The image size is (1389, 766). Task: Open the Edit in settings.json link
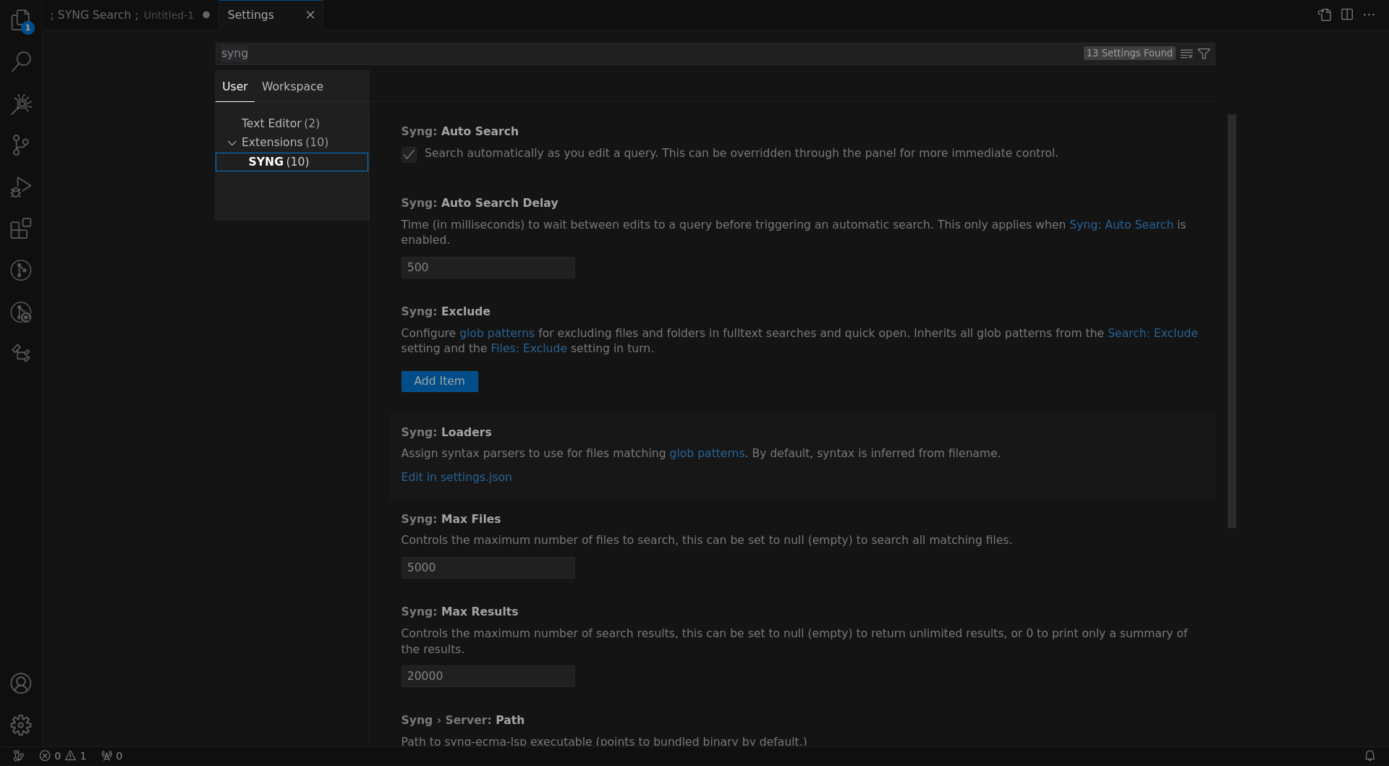click(x=456, y=477)
